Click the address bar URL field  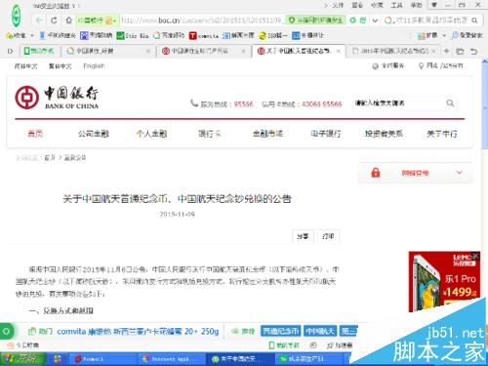(x=202, y=20)
